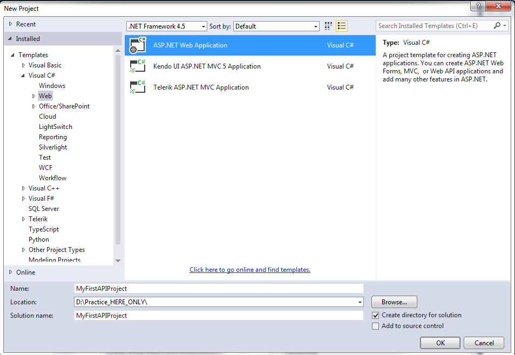
Task: Click the Kendo UI MVC 5 template icon
Action: 138,66
